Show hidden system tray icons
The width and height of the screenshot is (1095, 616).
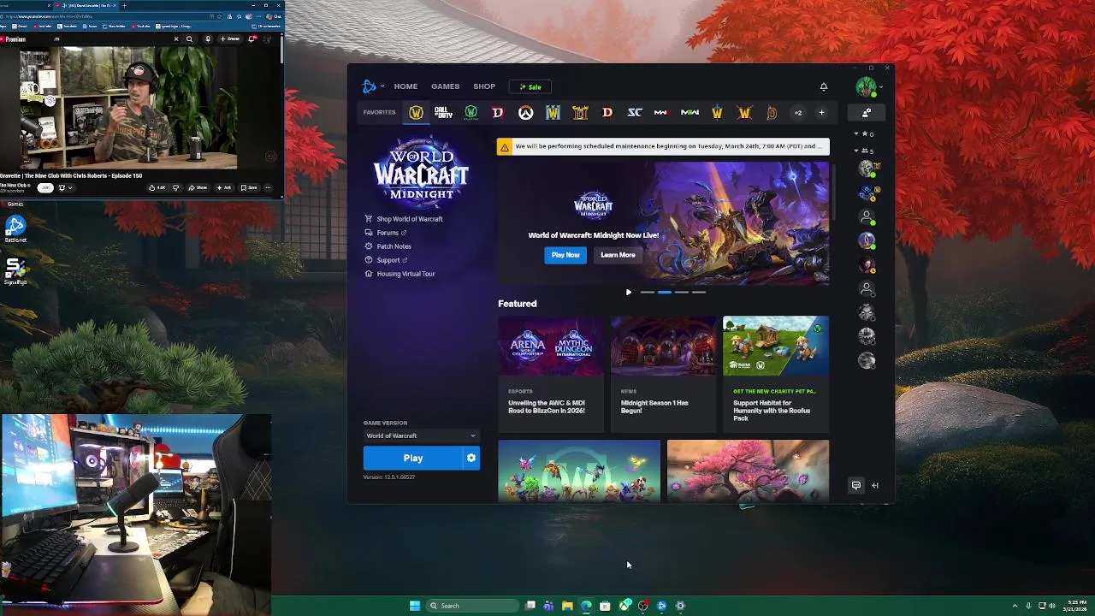coord(1015,606)
